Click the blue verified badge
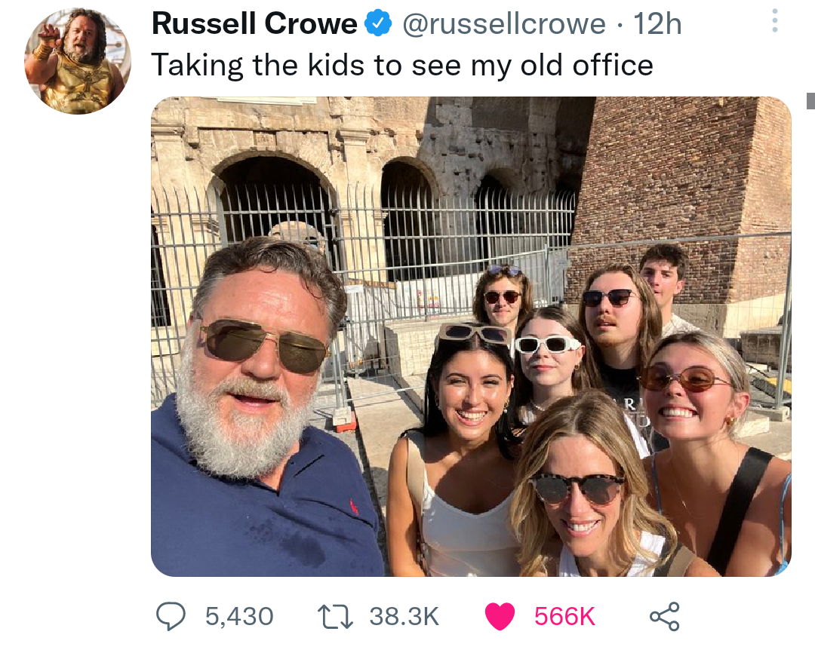The height and width of the screenshot is (653, 815). (378, 23)
